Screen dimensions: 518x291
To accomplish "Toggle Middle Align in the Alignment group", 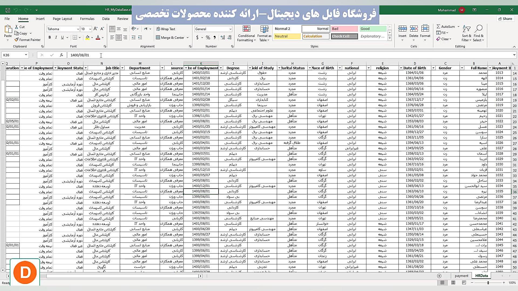I will point(119,29).
